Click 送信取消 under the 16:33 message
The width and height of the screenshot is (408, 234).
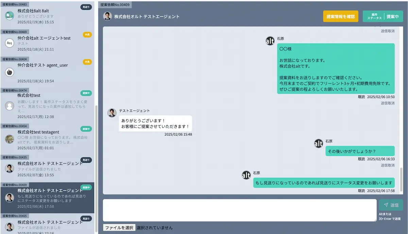(x=387, y=165)
